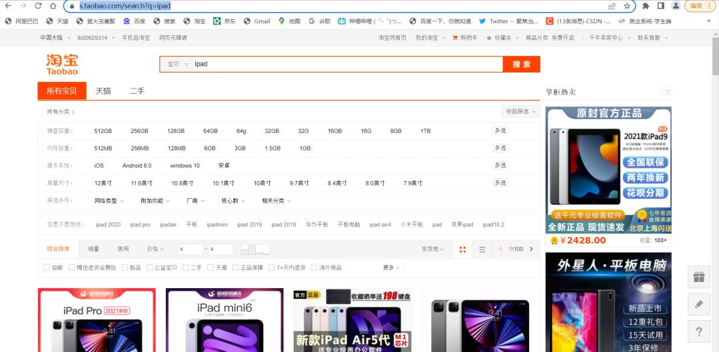Click 多选 for 硬盘容量 row
The height and width of the screenshot is (352, 719).
pyautogui.click(x=500, y=130)
